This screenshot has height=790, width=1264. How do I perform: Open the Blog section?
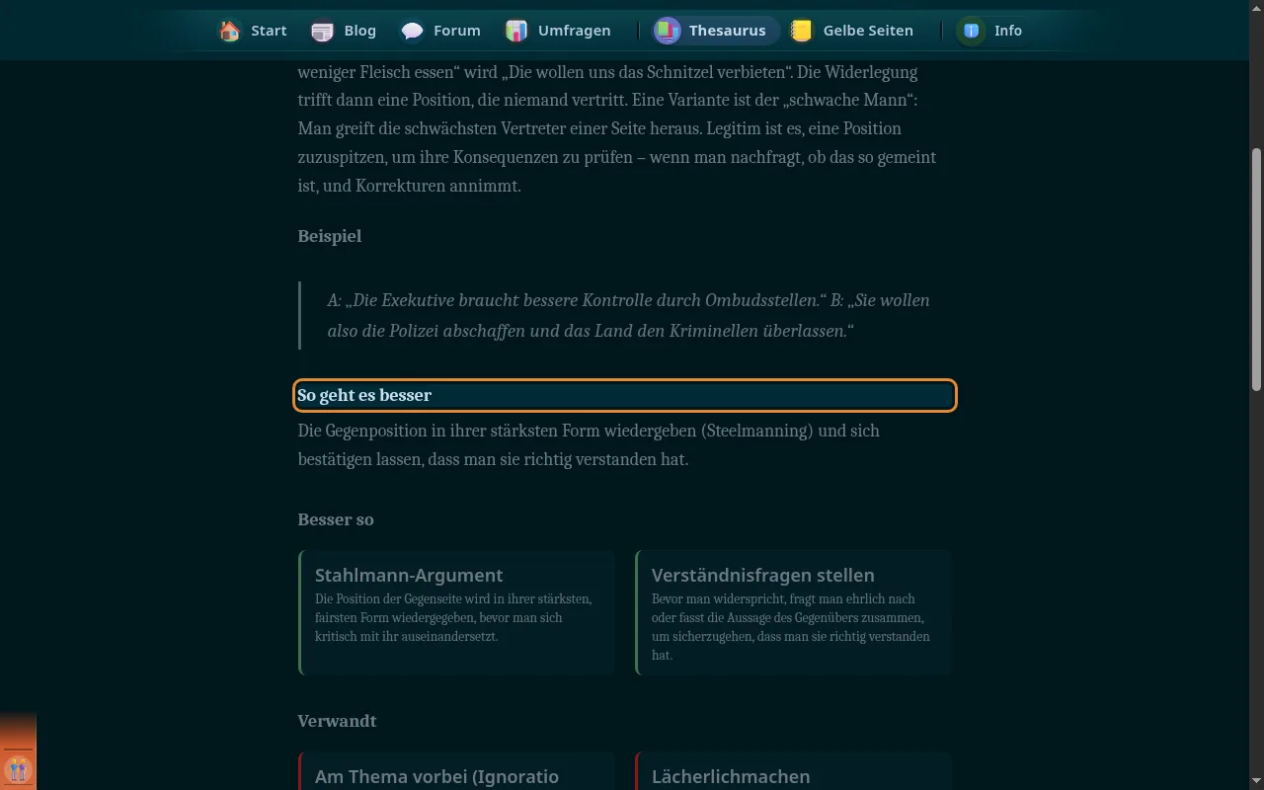click(x=344, y=31)
